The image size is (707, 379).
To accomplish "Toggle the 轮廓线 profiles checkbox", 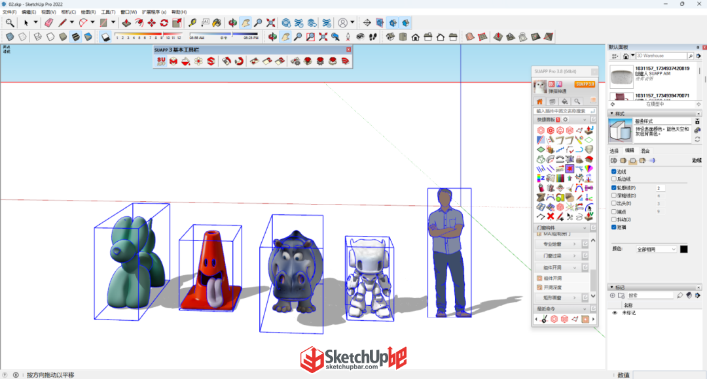I will coord(613,188).
